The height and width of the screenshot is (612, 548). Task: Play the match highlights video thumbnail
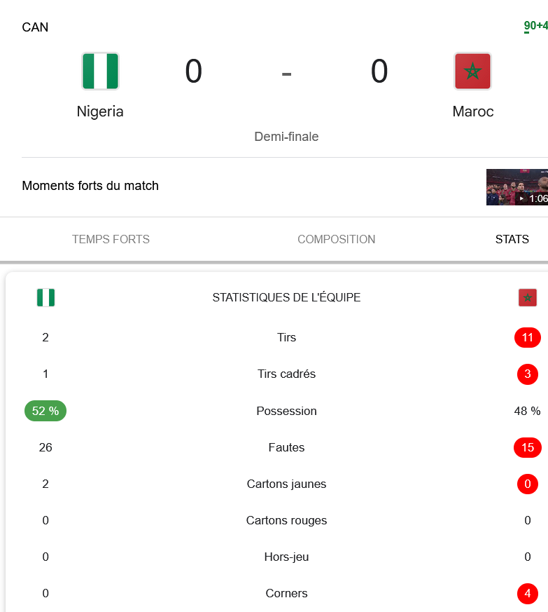click(x=517, y=187)
